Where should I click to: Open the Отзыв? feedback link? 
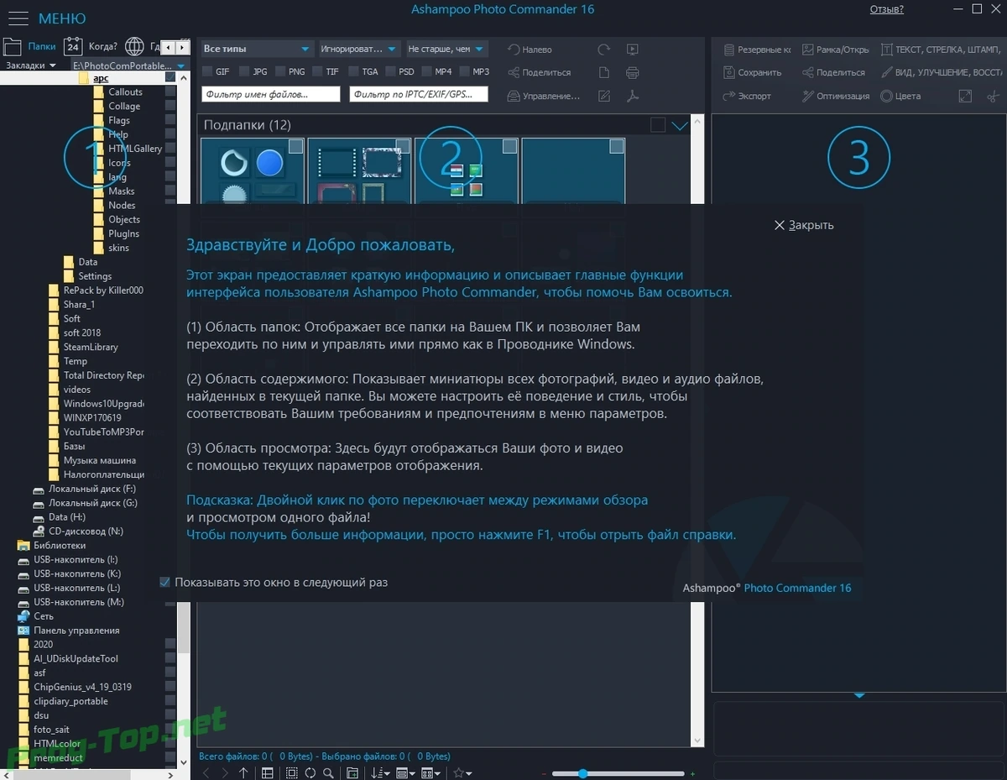click(887, 9)
